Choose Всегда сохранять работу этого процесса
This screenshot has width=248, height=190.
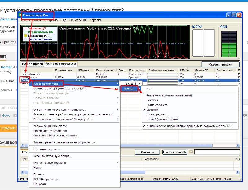coord(73,114)
